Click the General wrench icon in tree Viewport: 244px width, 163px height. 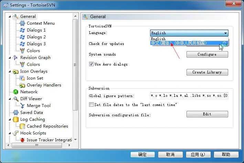(x=16, y=16)
